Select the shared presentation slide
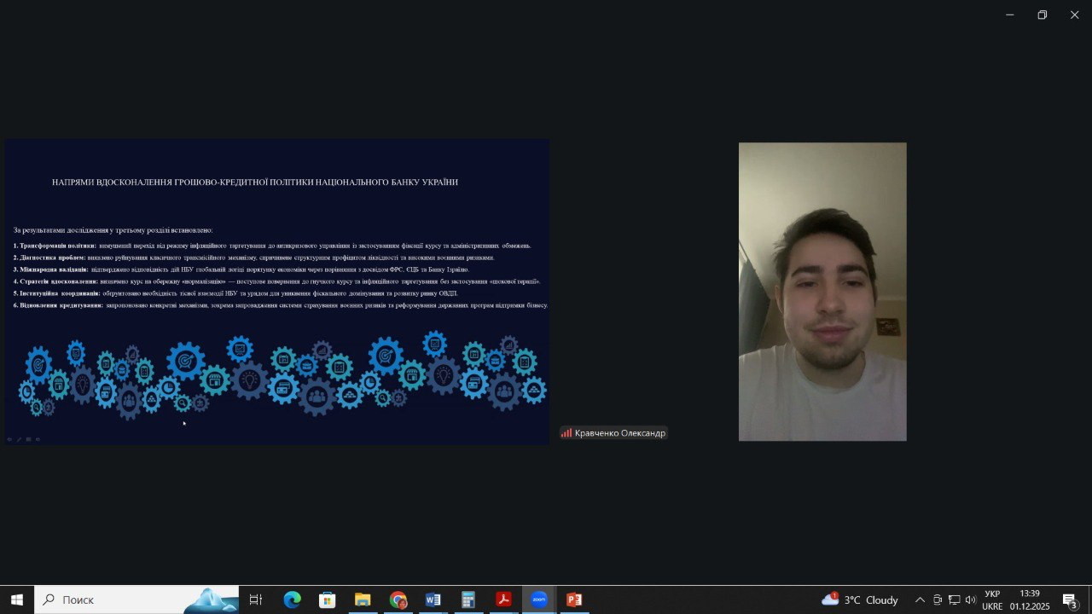 tap(277, 292)
